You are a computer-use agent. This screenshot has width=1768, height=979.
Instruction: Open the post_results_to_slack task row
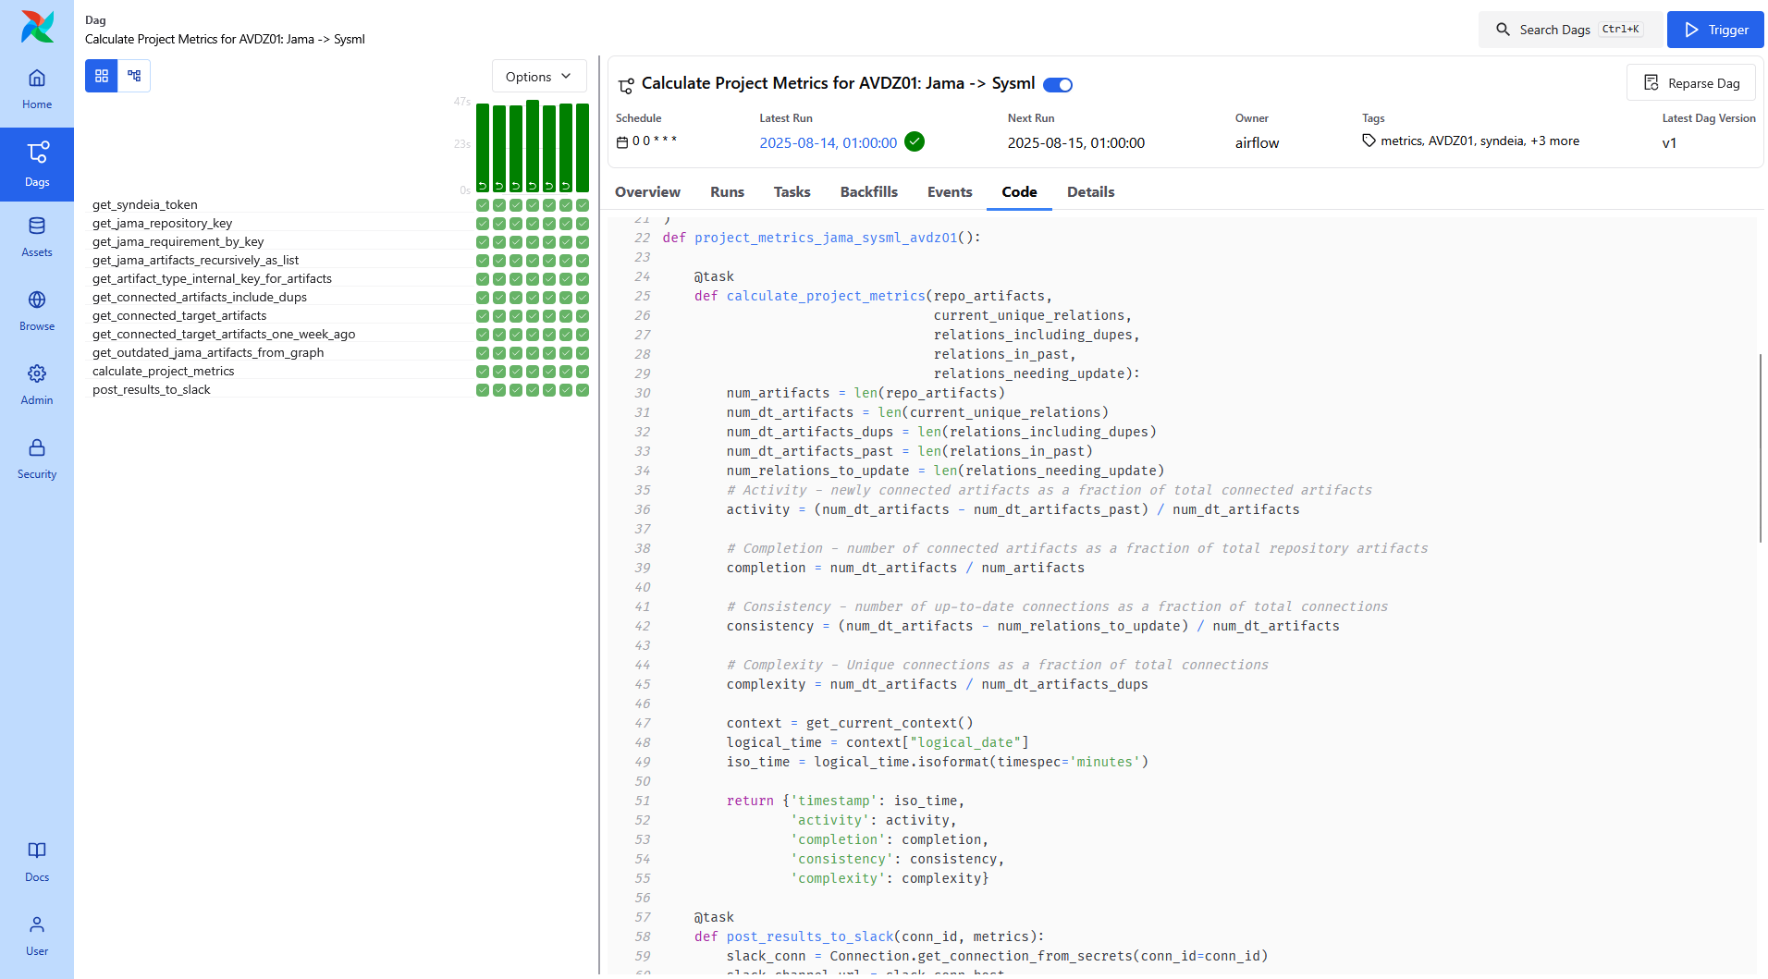coord(152,390)
